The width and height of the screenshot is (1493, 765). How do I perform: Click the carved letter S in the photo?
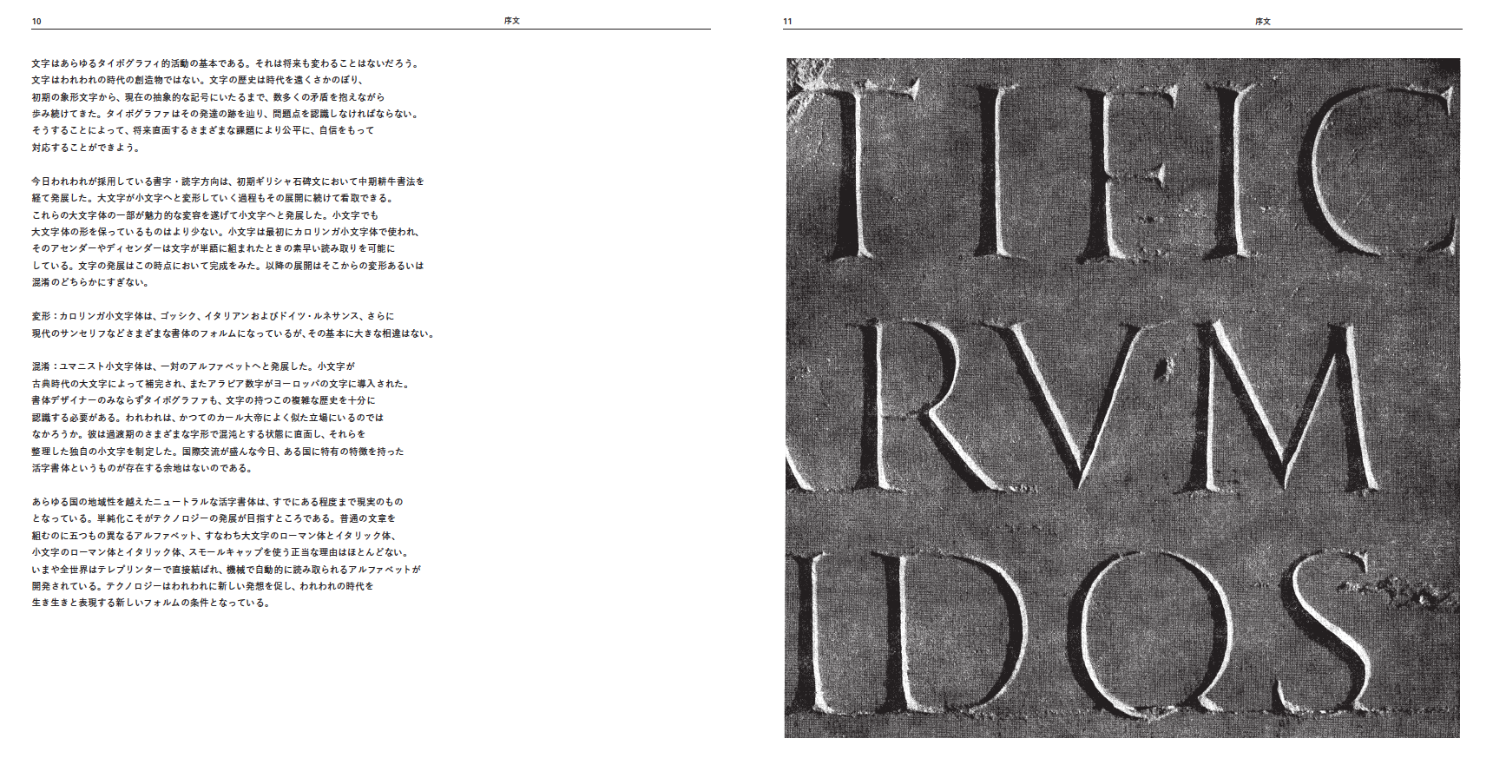tap(1328, 630)
